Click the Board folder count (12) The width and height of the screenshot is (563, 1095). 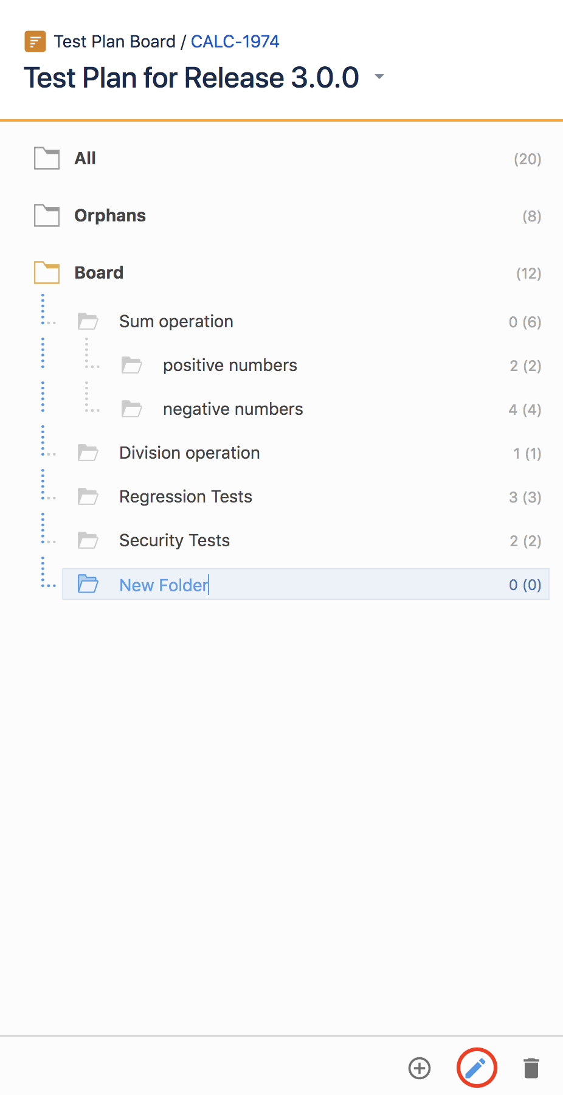click(x=529, y=273)
